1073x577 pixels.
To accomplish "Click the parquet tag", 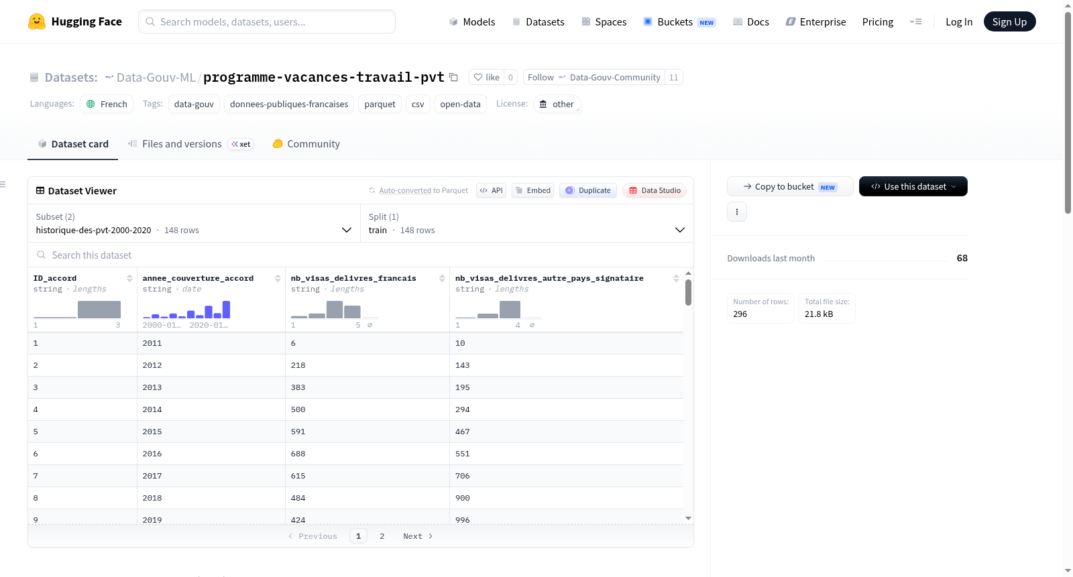I will click(x=380, y=104).
